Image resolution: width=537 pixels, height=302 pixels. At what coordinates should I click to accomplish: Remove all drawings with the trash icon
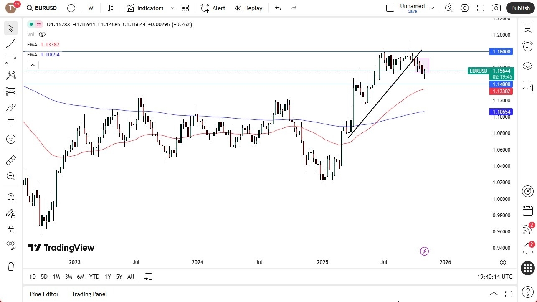[x=11, y=266]
